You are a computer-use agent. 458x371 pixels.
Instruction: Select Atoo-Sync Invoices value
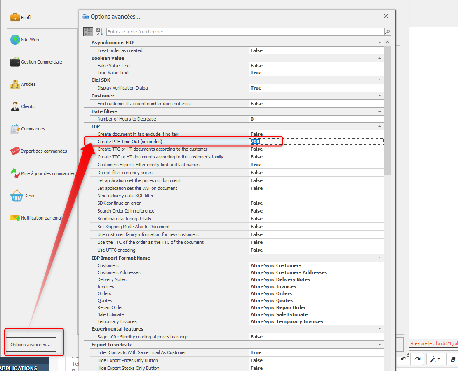[x=316, y=286]
